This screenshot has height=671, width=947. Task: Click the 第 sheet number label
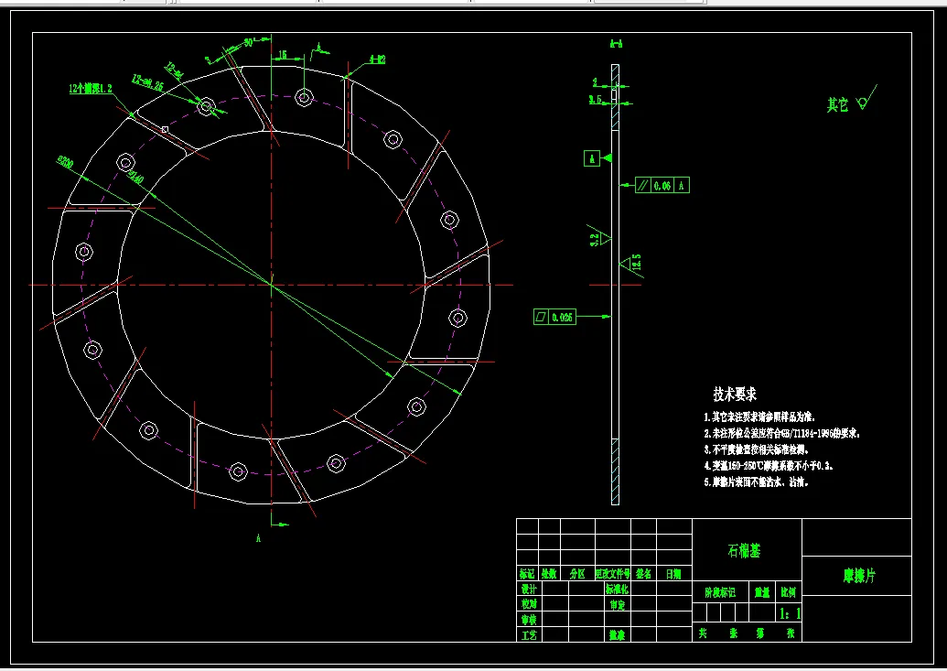click(x=760, y=633)
